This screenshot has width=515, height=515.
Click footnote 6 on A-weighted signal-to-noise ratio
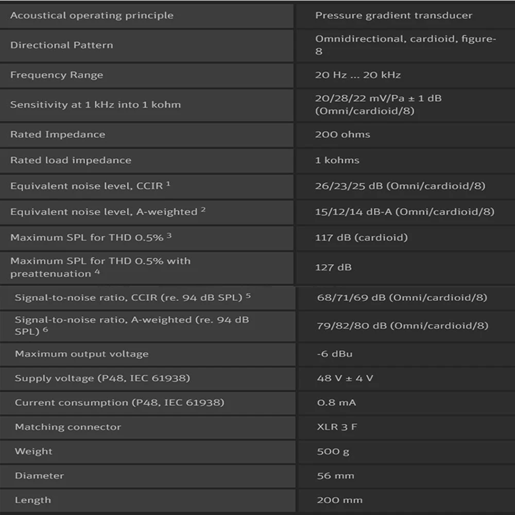[x=45, y=329]
